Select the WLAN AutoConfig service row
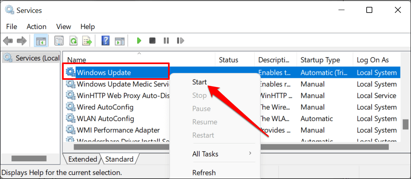This screenshot has width=411, height=179. coord(105,119)
